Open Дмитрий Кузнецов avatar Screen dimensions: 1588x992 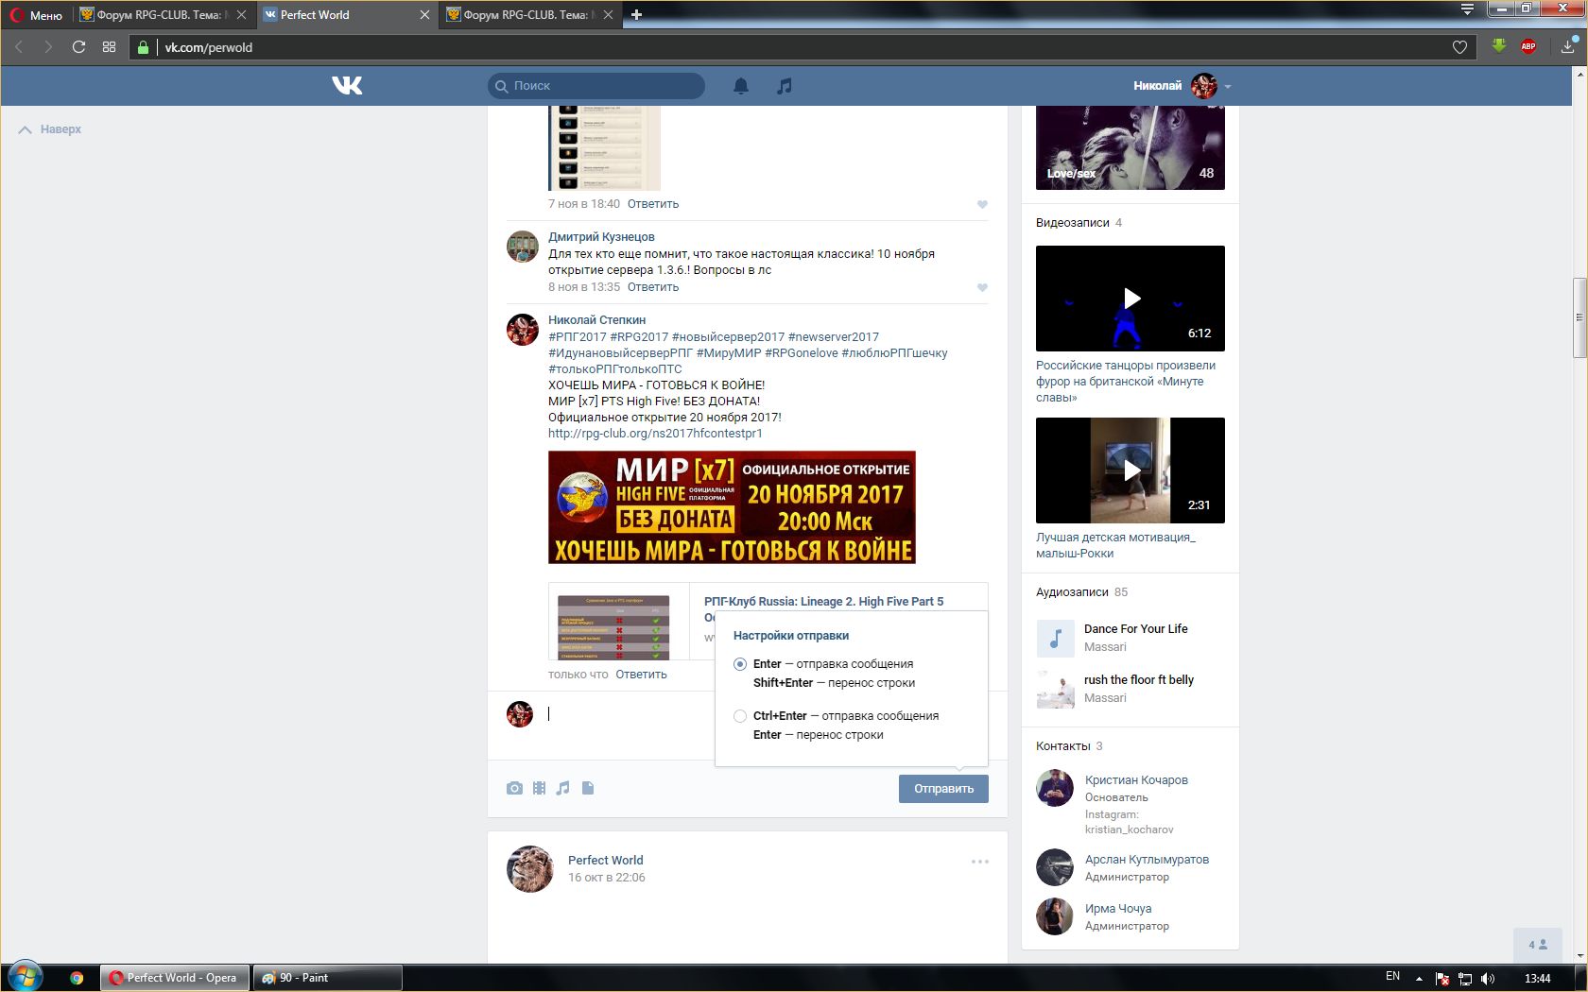[x=523, y=247]
